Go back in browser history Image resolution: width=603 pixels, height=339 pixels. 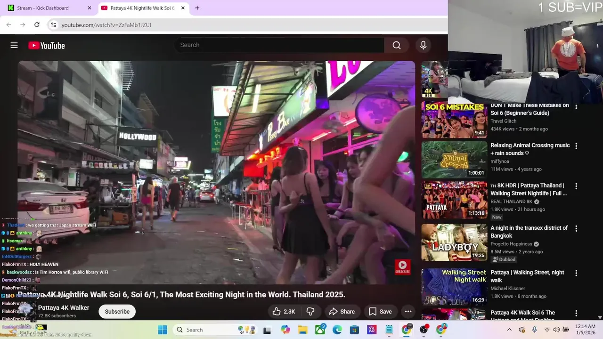[9, 24]
